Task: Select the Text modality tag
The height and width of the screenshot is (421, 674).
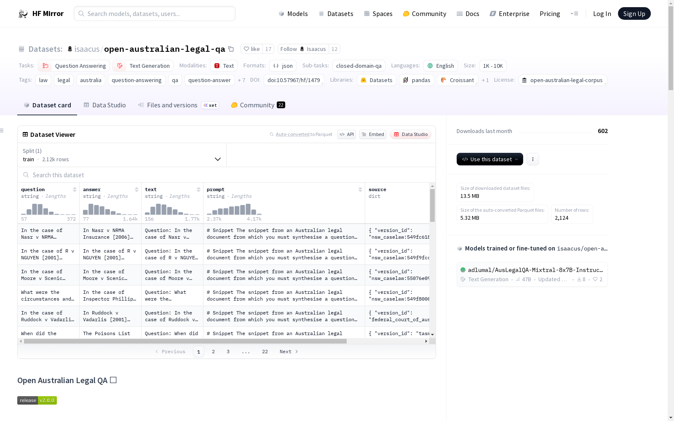Action: [x=224, y=66]
